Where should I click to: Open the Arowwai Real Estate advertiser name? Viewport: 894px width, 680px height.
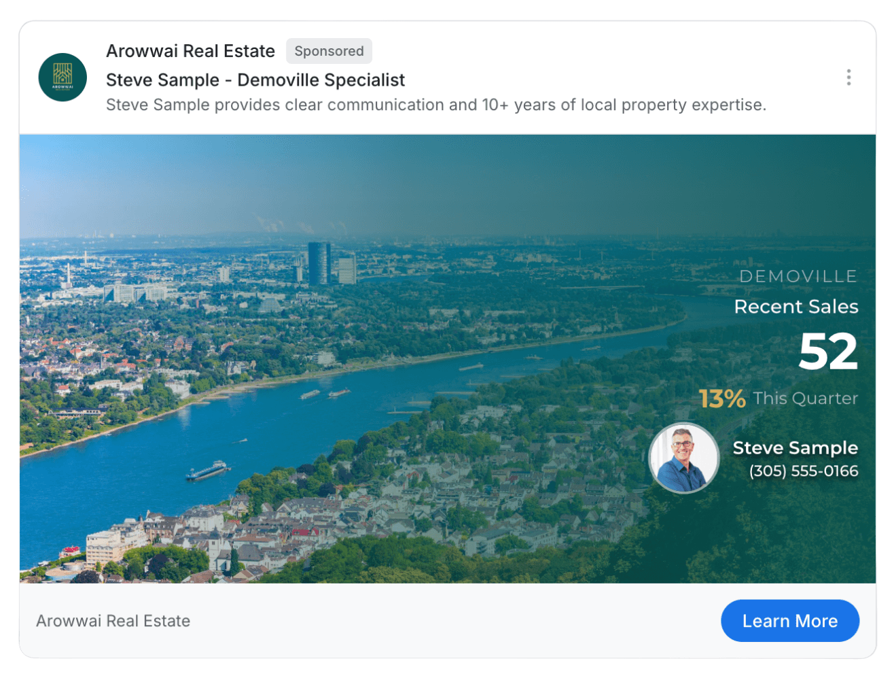pyautogui.click(x=190, y=51)
